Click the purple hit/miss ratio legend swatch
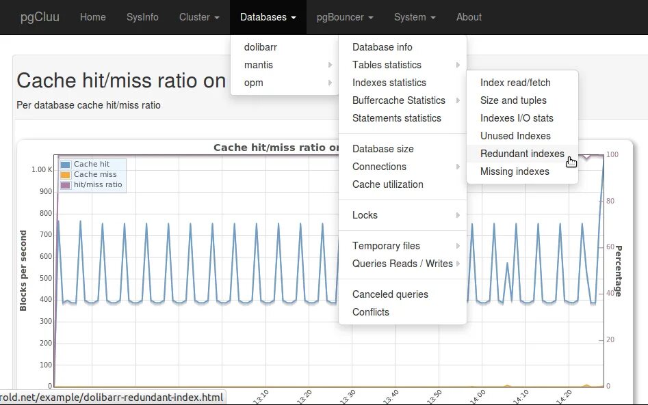This screenshot has height=405, width=648. [x=65, y=185]
